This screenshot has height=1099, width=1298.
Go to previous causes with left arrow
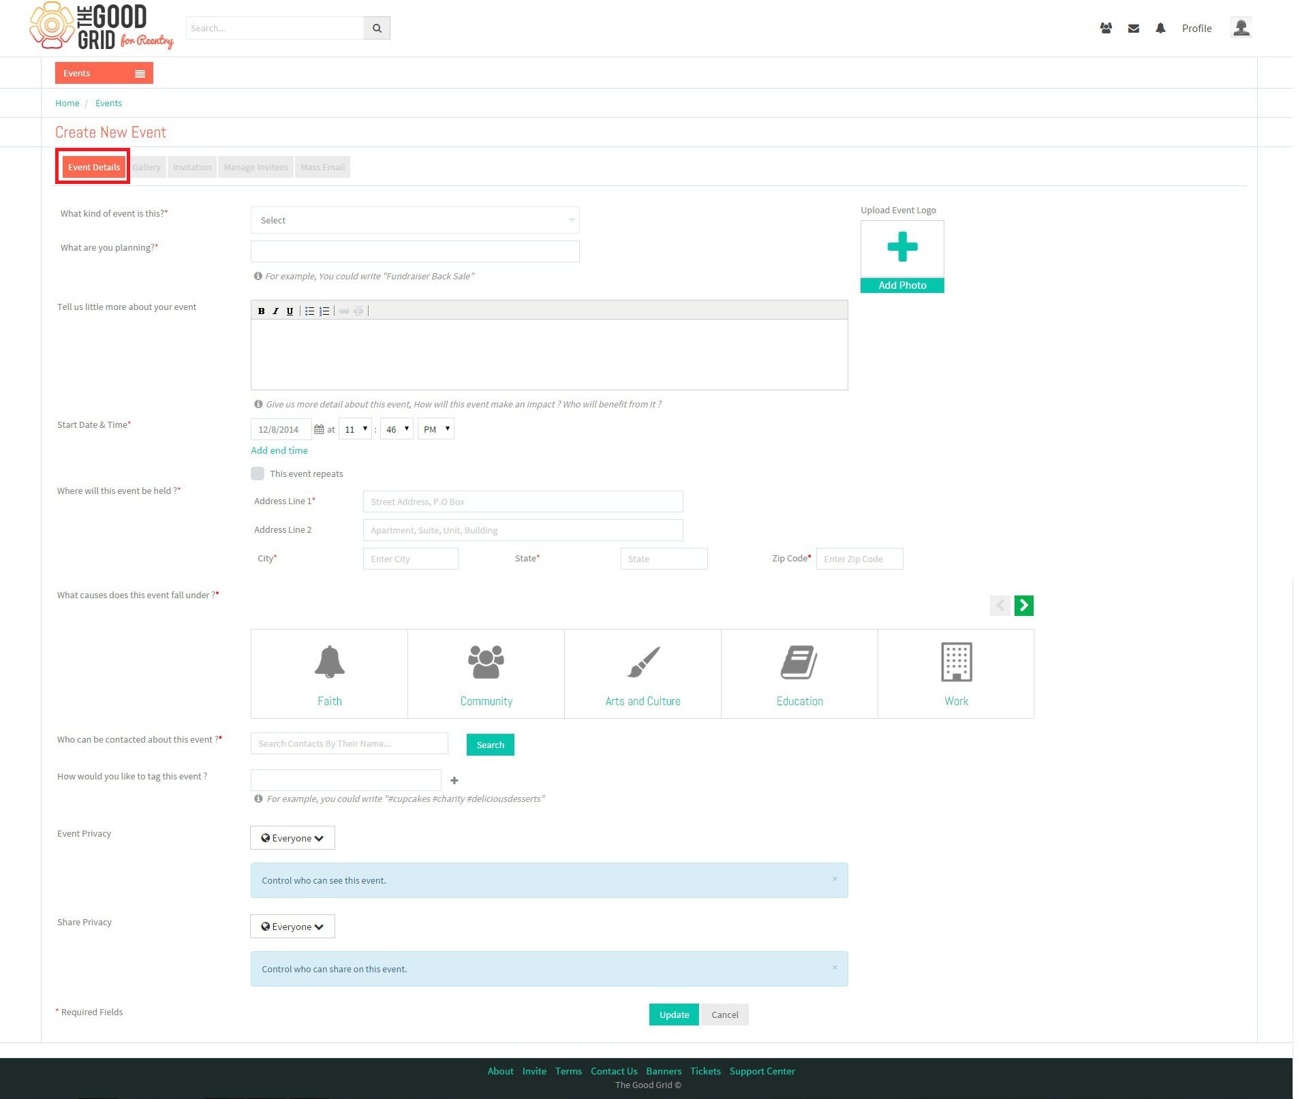click(x=1000, y=605)
